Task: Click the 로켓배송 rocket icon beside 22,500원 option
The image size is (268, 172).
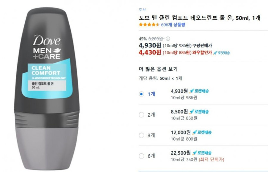Action: tap(195, 153)
